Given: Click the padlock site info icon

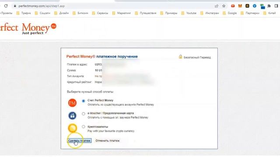Looking at the screenshot, I should [x=15, y=6].
